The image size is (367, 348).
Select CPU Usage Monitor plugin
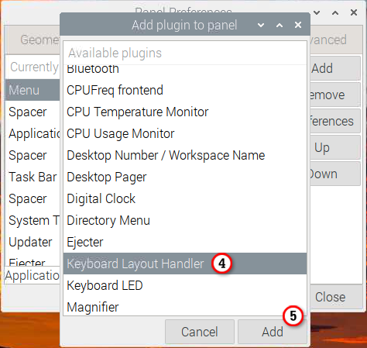185,133
